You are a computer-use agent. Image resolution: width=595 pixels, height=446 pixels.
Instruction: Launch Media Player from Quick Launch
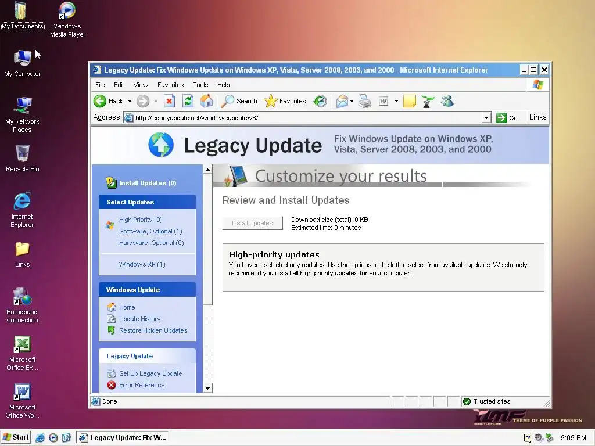(x=53, y=438)
